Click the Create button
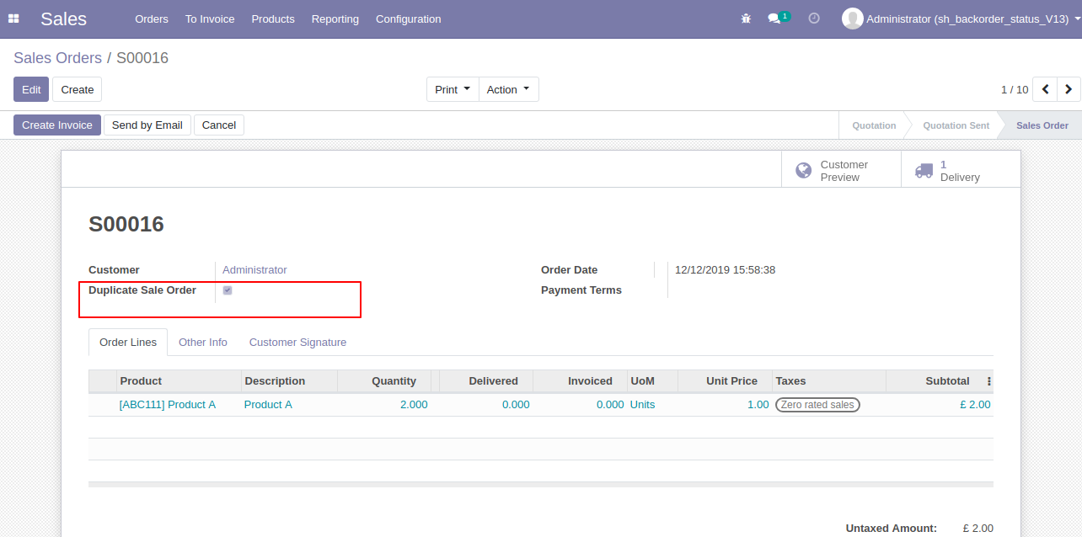Image resolution: width=1082 pixels, height=537 pixels. tap(78, 89)
